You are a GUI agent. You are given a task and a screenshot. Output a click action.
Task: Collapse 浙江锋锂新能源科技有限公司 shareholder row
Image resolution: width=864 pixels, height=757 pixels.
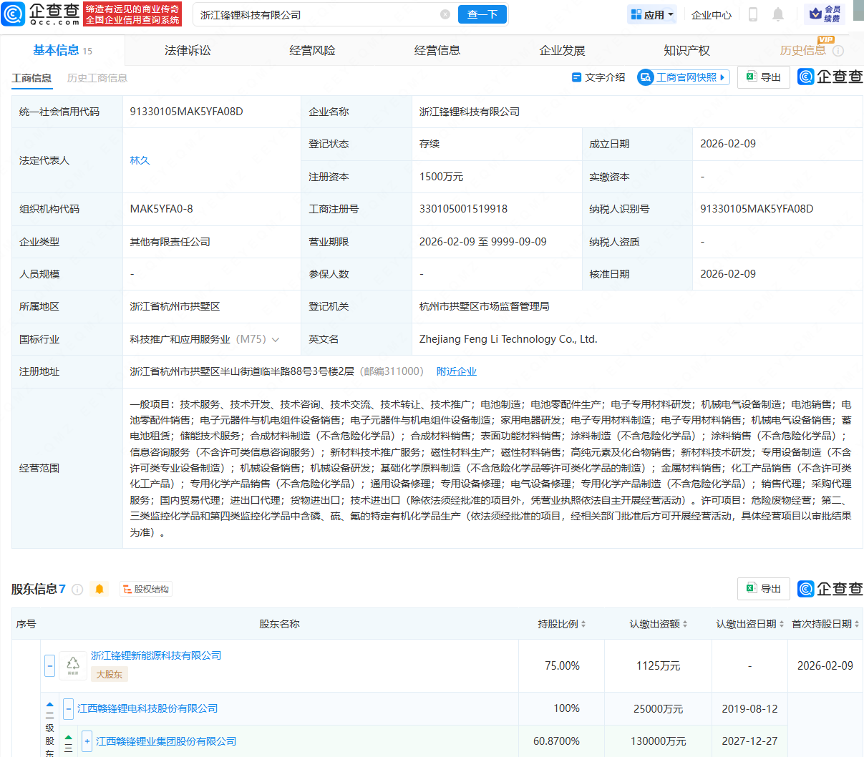click(x=49, y=665)
